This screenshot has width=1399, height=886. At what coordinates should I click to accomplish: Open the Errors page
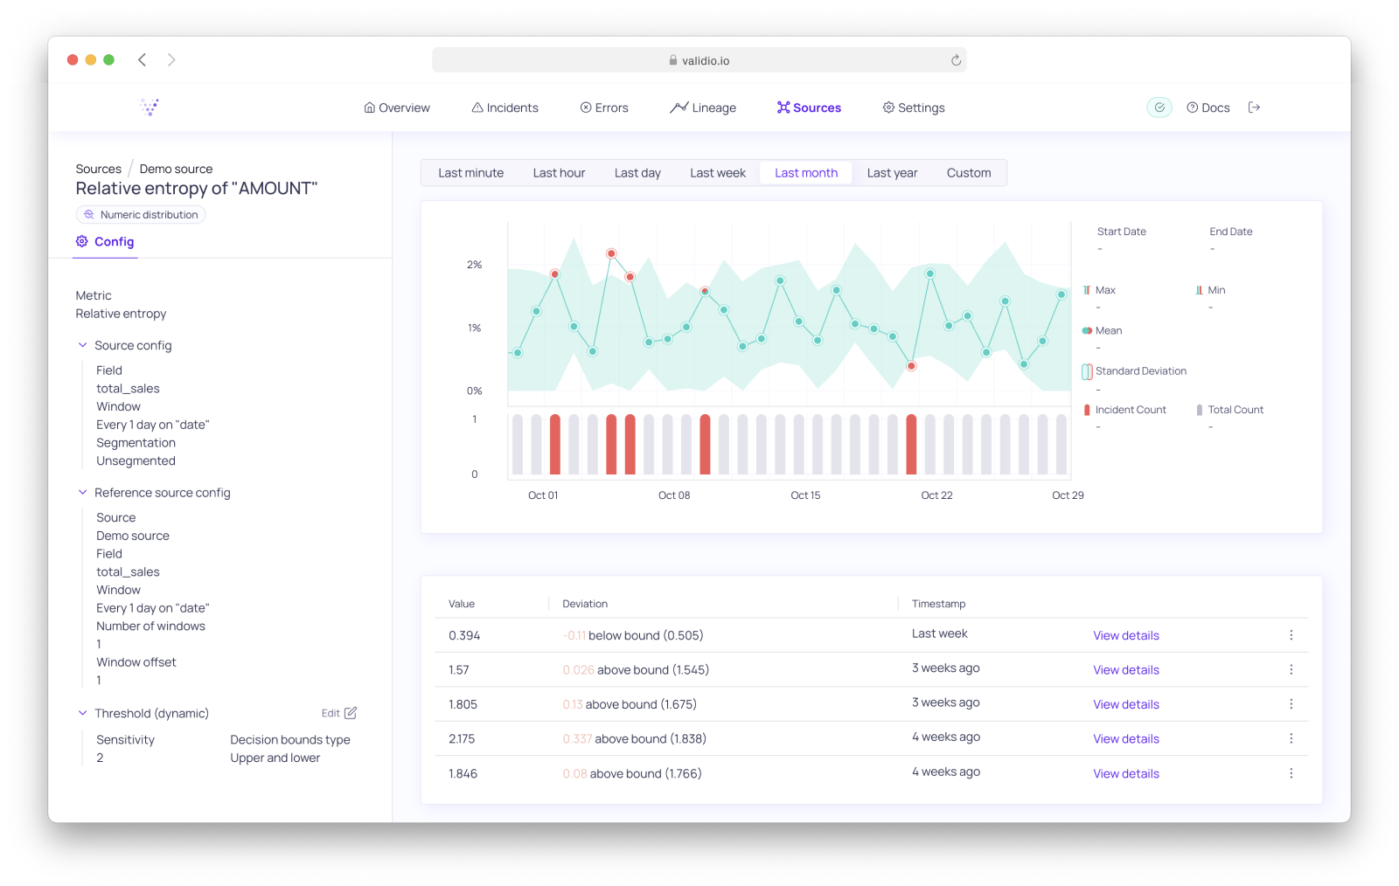[x=604, y=107]
